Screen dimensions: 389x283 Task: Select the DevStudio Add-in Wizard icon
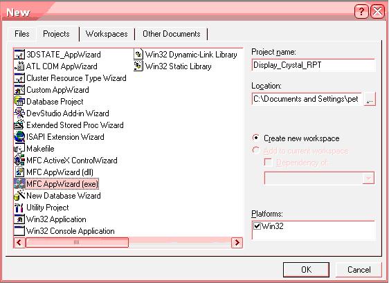pyautogui.click(x=19, y=113)
